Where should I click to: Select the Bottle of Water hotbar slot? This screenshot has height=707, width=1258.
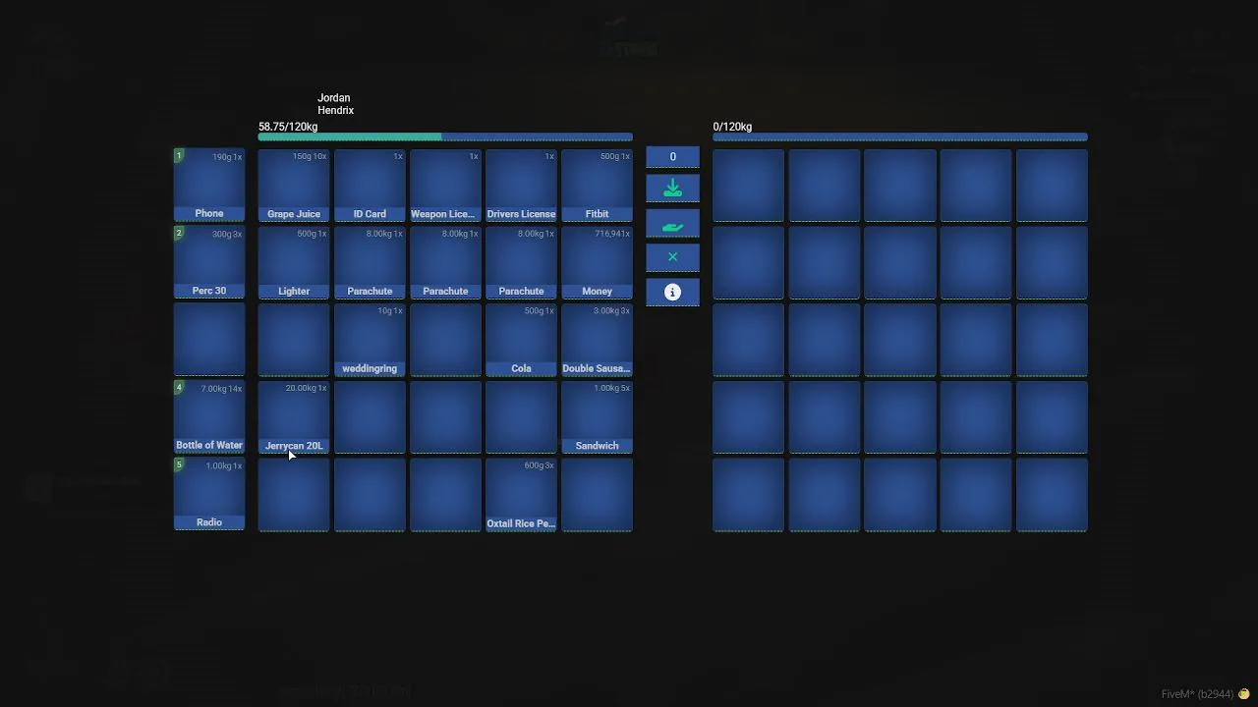(209, 417)
